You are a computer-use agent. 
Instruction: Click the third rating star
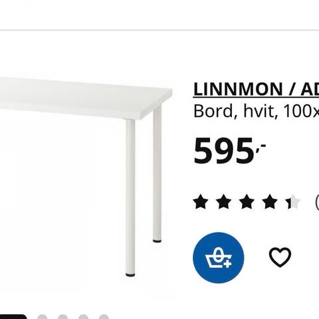tap(247, 201)
